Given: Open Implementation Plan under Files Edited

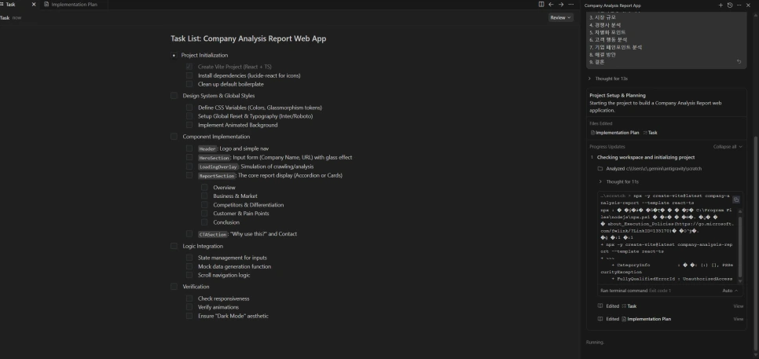Looking at the screenshot, I should (x=614, y=133).
